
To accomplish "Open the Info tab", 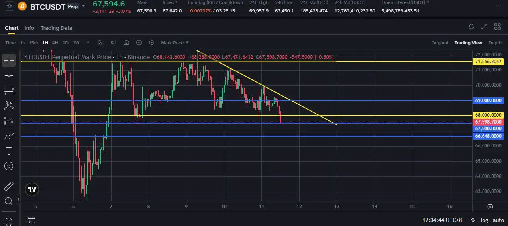I will coord(29,28).
